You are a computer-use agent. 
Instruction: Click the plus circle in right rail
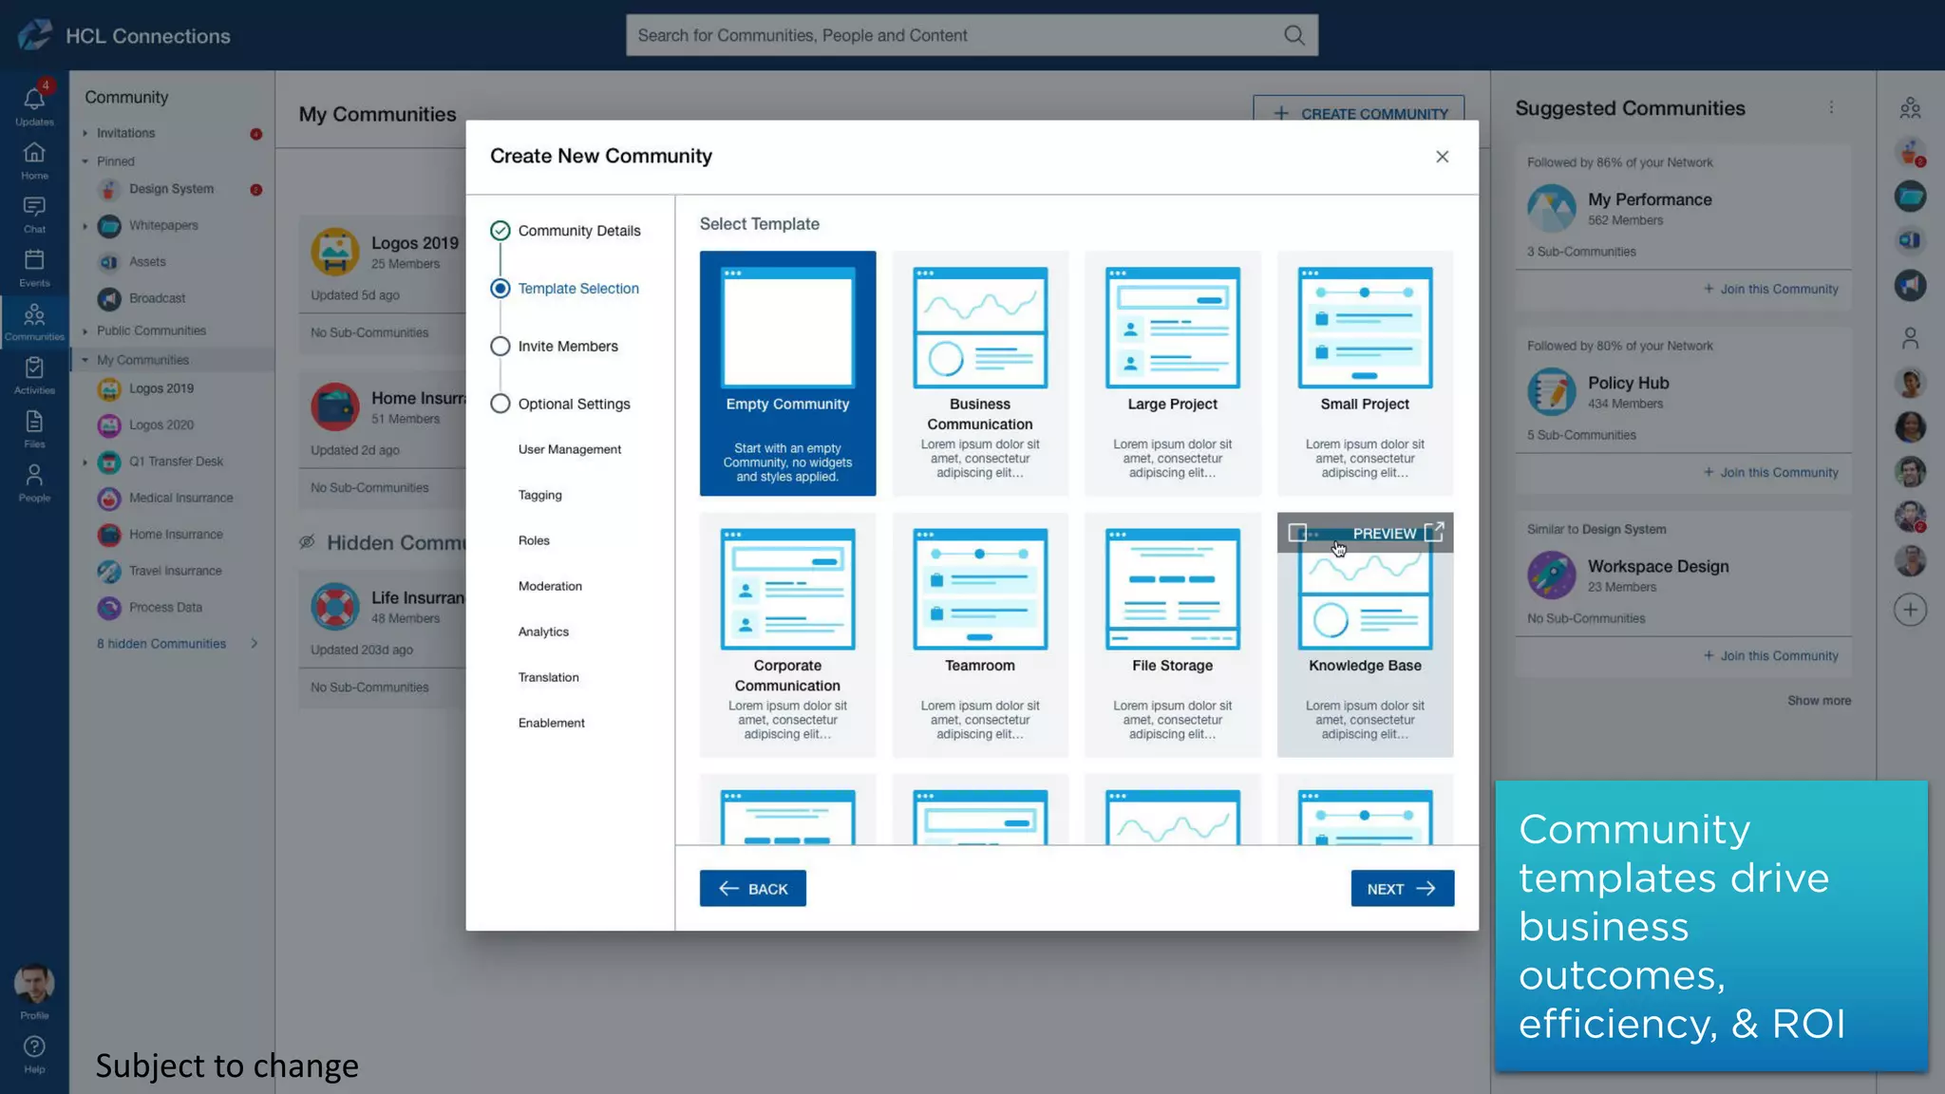pyautogui.click(x=1910, y=610)
